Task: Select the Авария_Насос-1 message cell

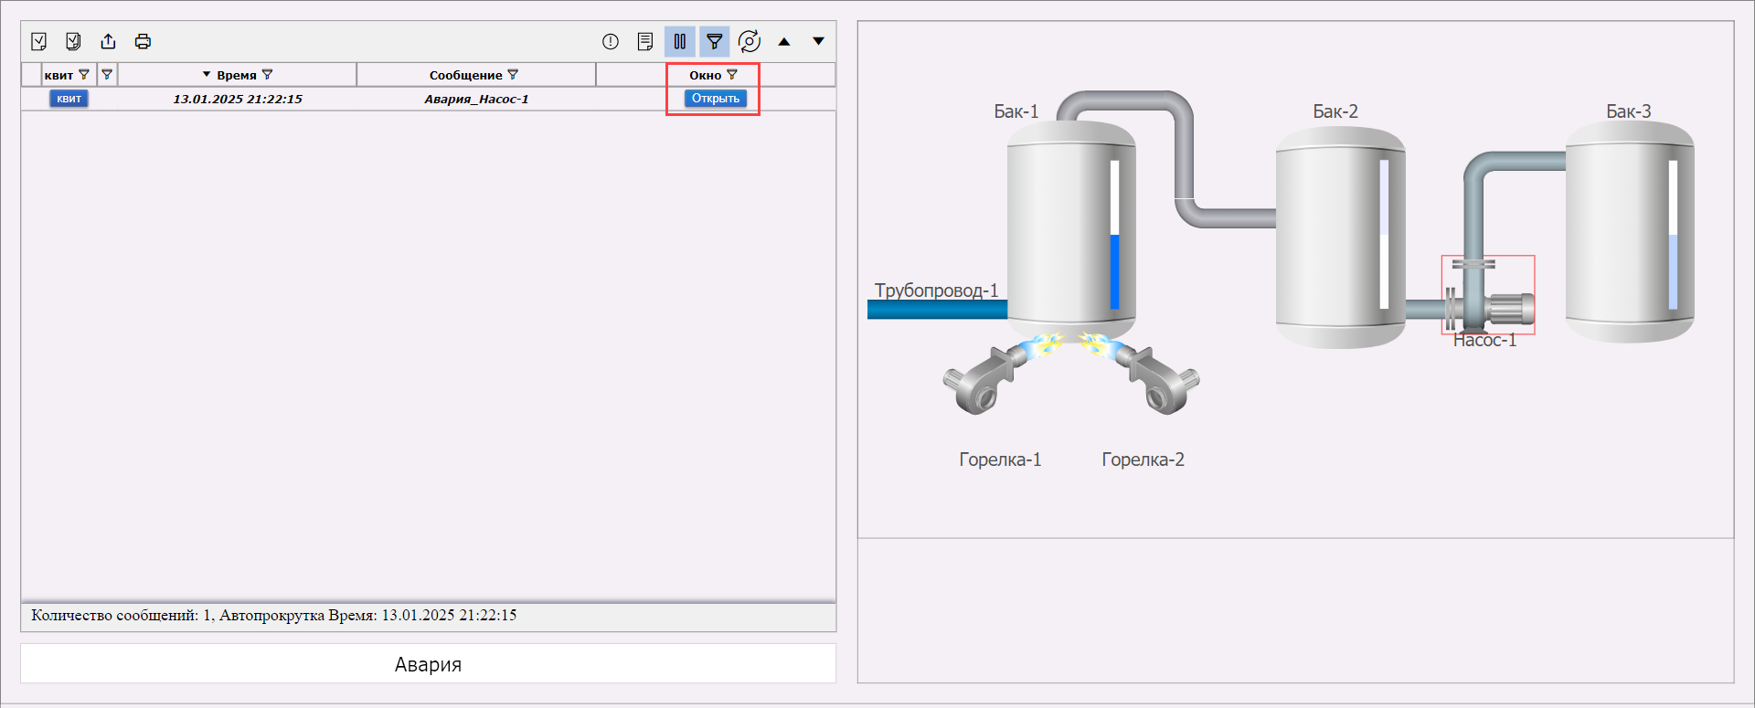Action: 476,99
